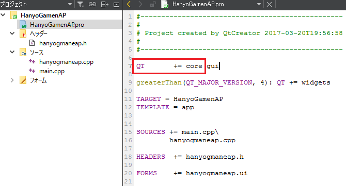Click 'hanyogmaneap.h' on line 18
Image resolution: width=346 pixels, height=186 pixels.
click(215, 157)
